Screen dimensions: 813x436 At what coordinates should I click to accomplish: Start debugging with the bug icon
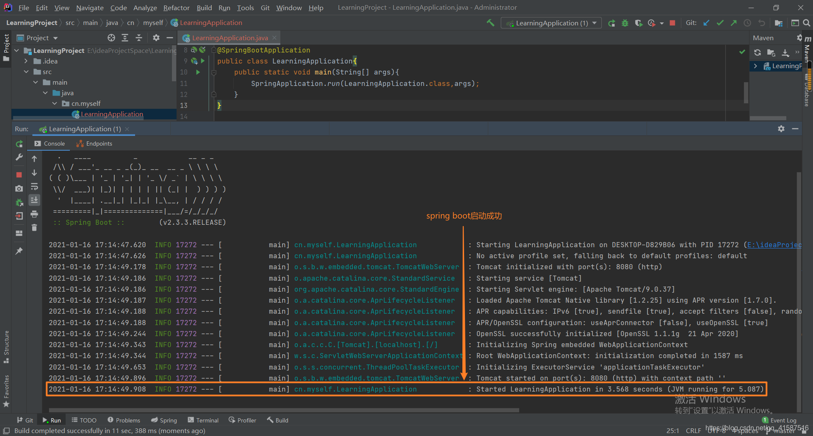click(625, 23)
